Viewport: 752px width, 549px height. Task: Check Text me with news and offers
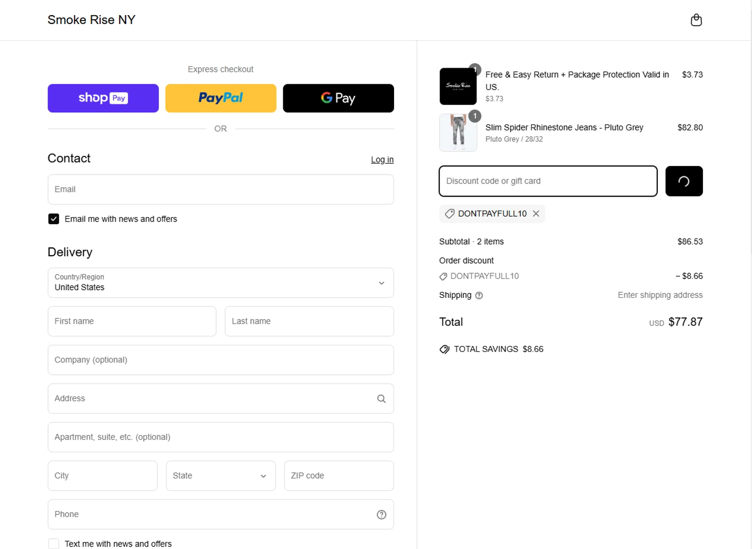[54, 544]
